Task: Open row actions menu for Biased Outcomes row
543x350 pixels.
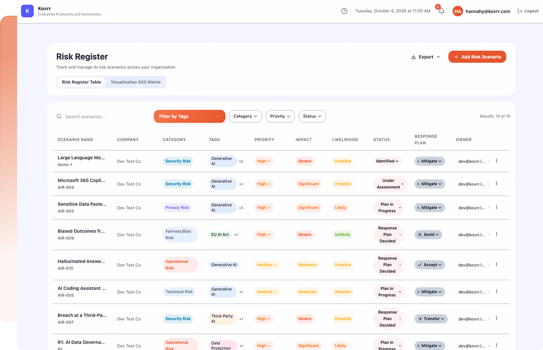Action: (497, 234)
